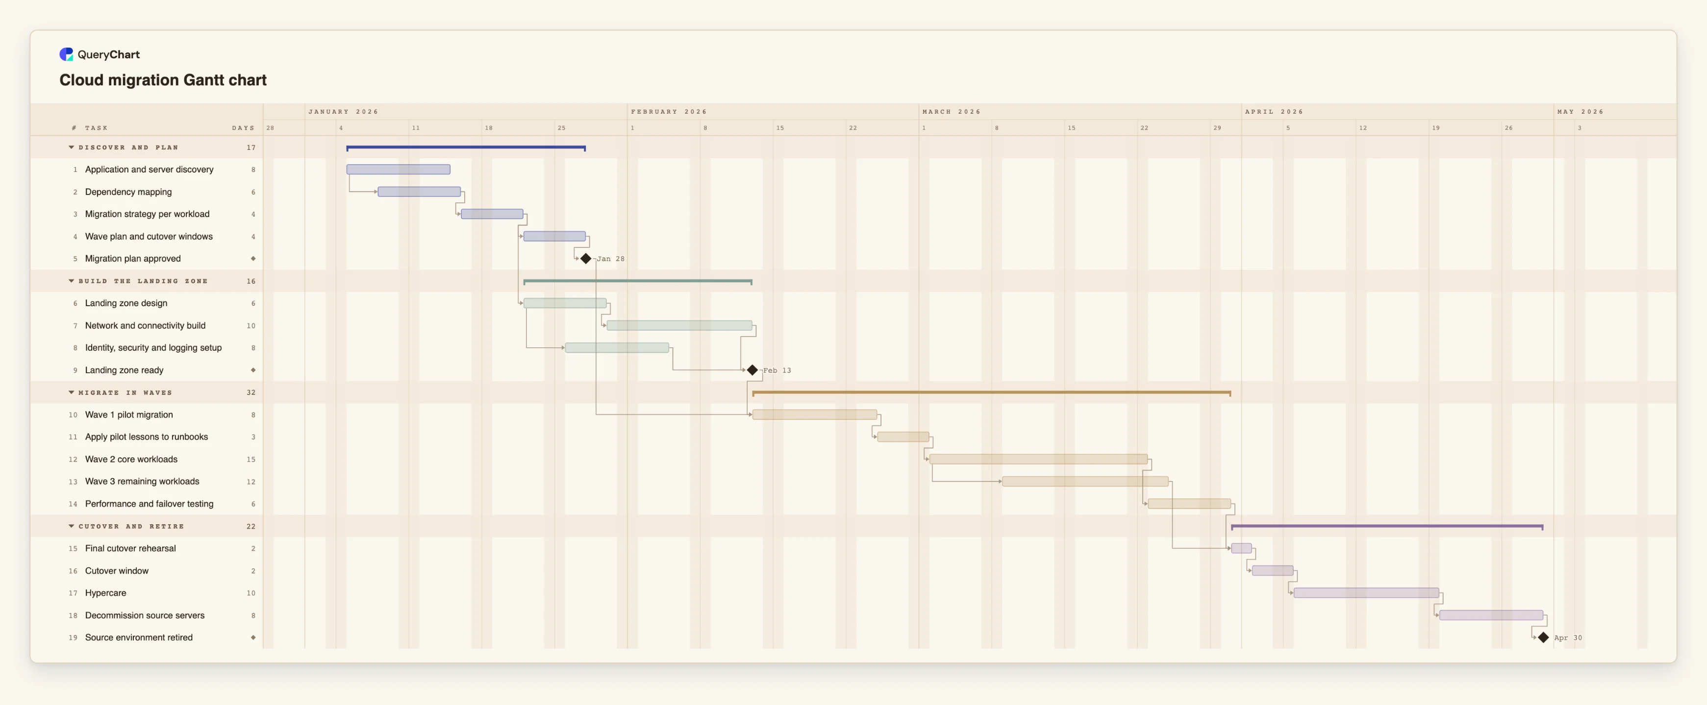Click the TASK column header
The width and height of the screenshot is (1707, 705).
click(x=96, y=128)
